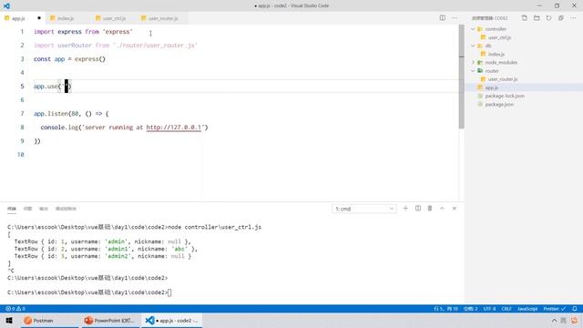Select the fourth (Debug Console) panel tab
The height and width of the screenshot is (328, 583).
coord(66,209)
